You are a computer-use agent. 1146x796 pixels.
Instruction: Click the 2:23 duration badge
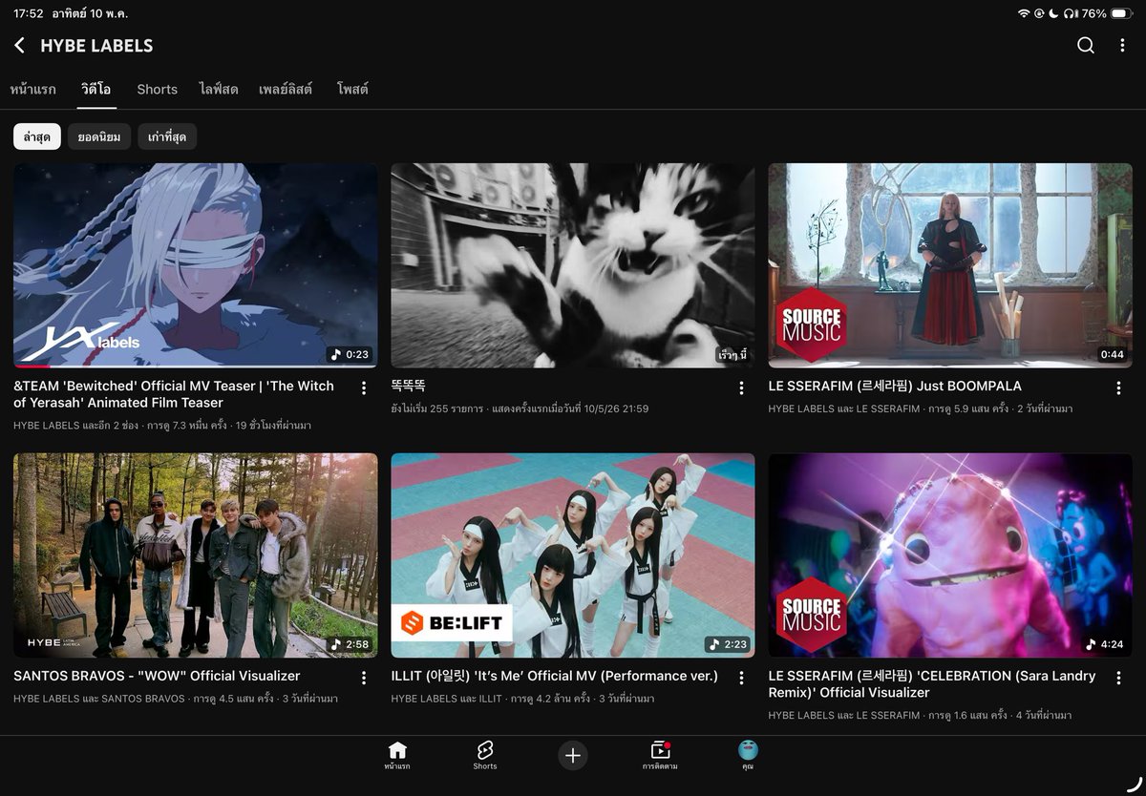[x=728, y=644]
